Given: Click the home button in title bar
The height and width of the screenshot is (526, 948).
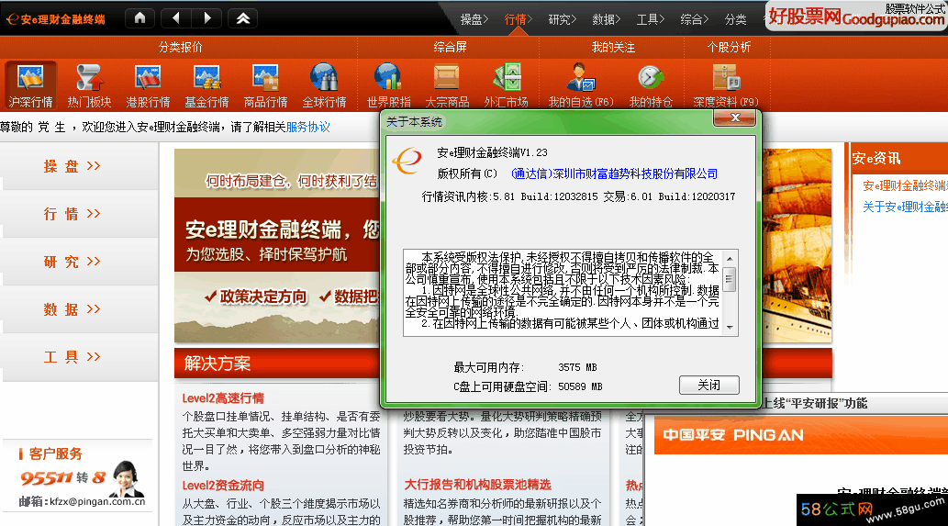Looking at the screenshot, I should pyautogui.click(x=139, y=18).
